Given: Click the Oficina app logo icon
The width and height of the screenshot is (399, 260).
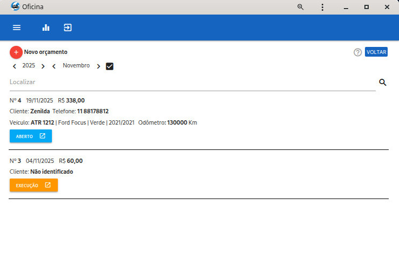Looking at the screenshot, I should [x=15, y=7].
